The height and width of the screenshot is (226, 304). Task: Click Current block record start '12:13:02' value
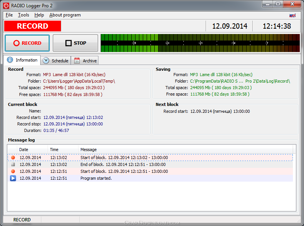pos(73,117)
